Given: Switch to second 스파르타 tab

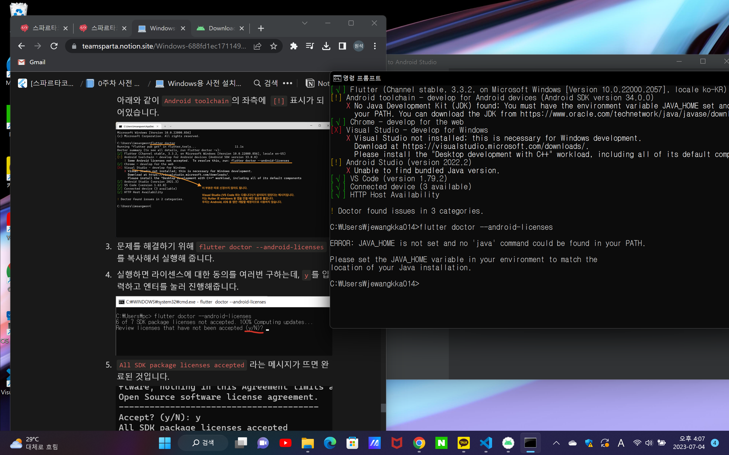Looking at the screenshot, I should click(103, 28).
